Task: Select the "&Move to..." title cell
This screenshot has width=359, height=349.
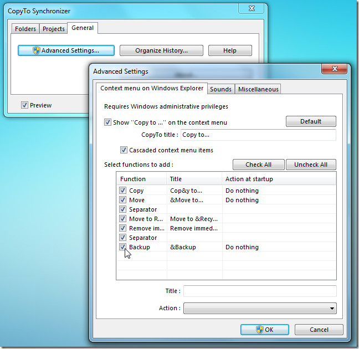Action: pos(187,200)
